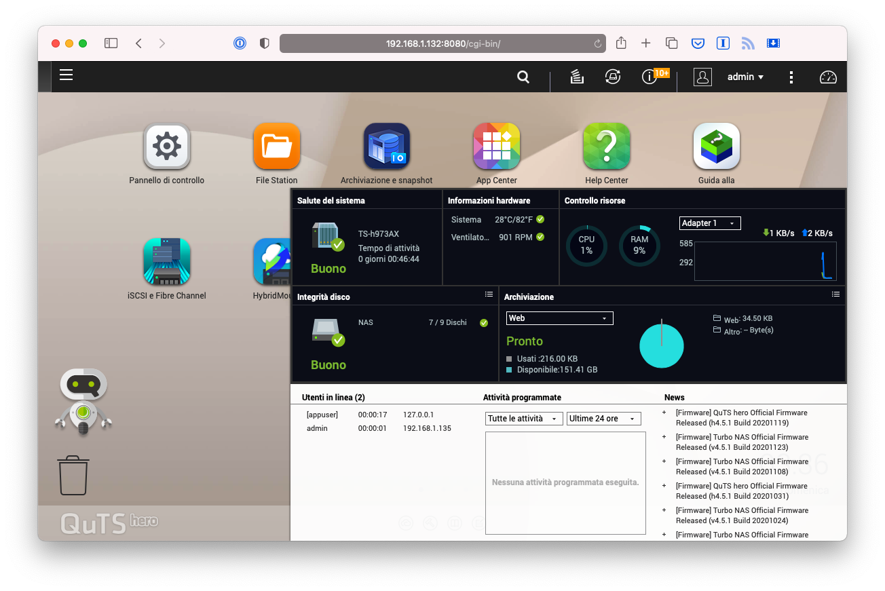Open the desktop trash bin

pos(73,475)
